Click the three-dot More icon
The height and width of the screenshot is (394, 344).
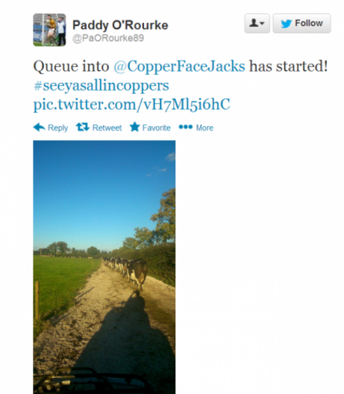coord(186,127)
